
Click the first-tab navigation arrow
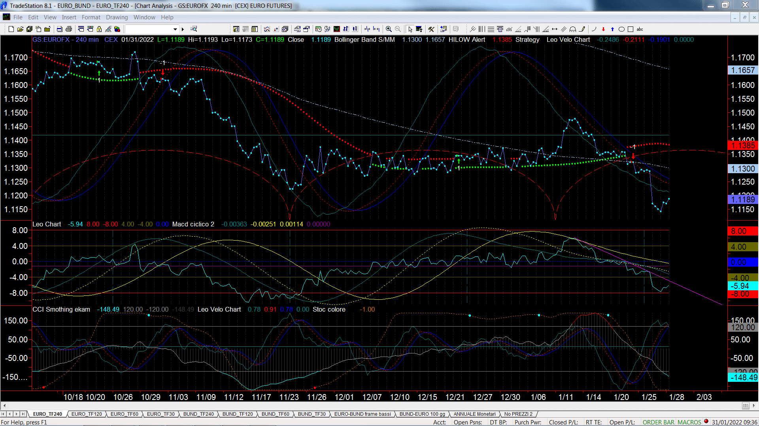coord(4,414)
